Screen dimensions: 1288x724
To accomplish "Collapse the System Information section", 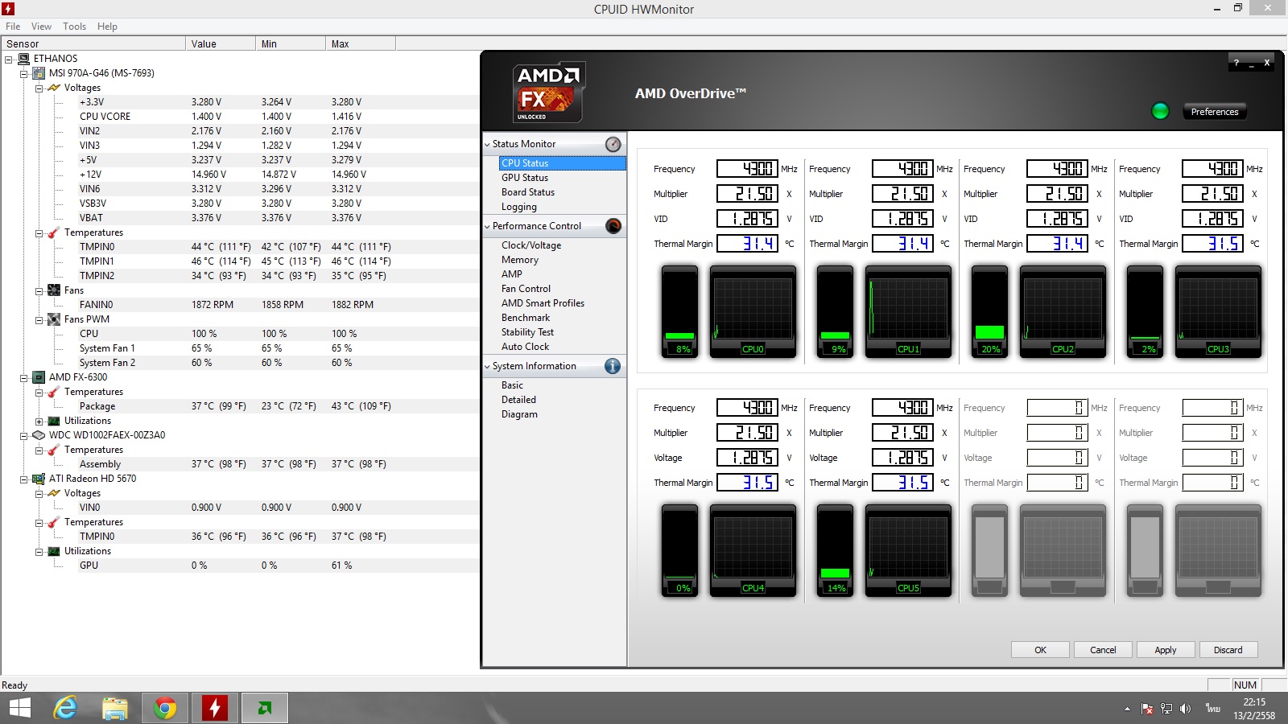I will coord(487,367).
